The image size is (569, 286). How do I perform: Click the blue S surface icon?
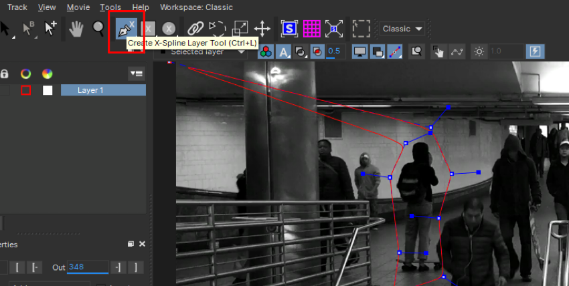[289, 29]
